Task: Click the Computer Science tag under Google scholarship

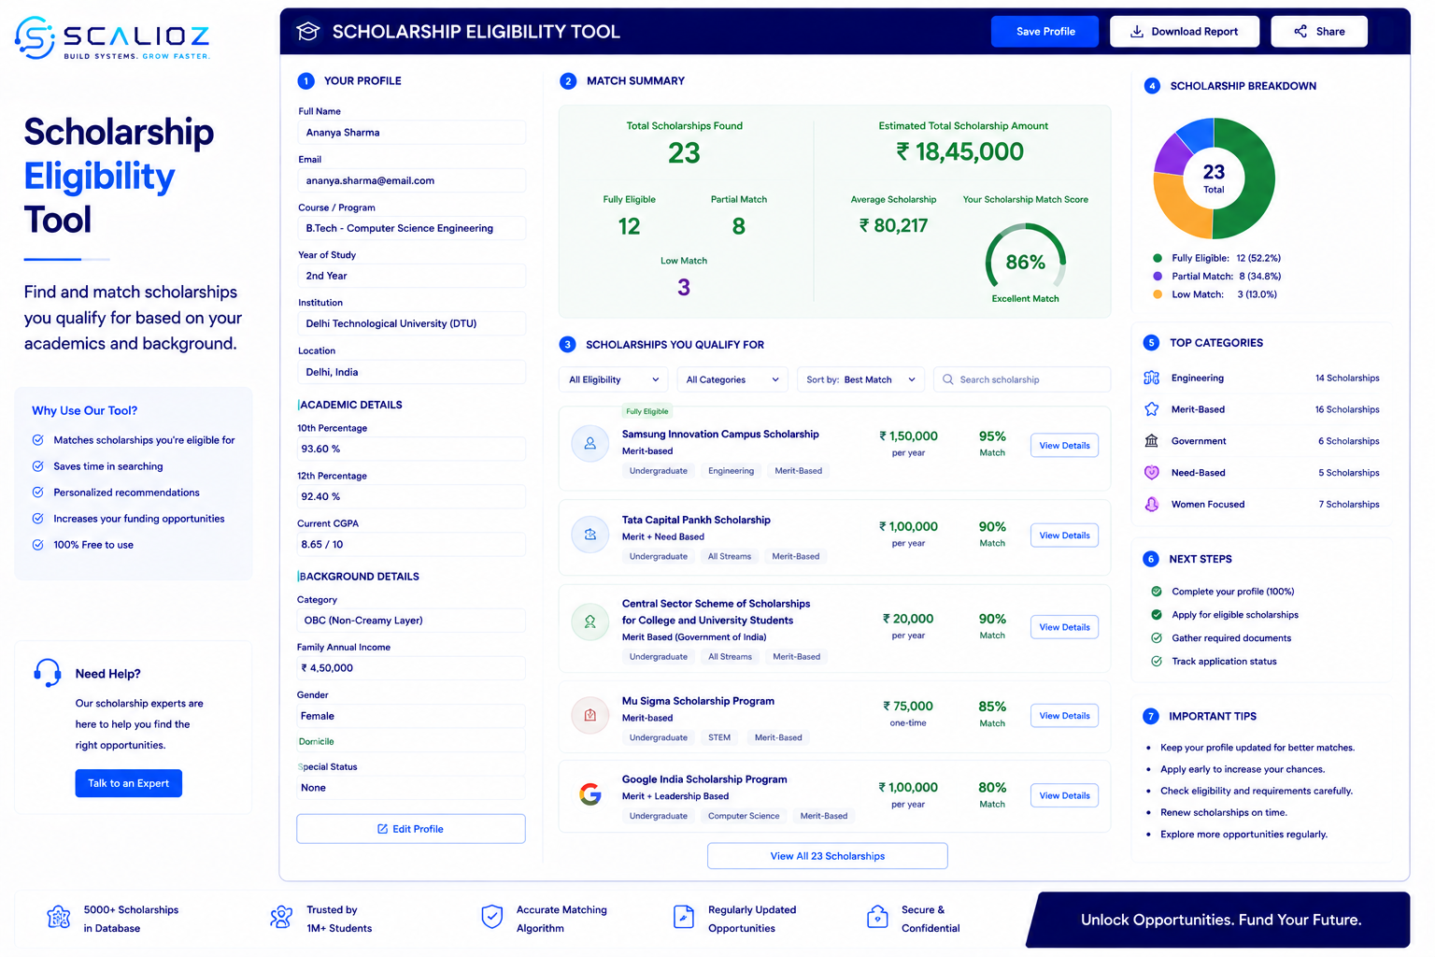Action: coord(744,816)
